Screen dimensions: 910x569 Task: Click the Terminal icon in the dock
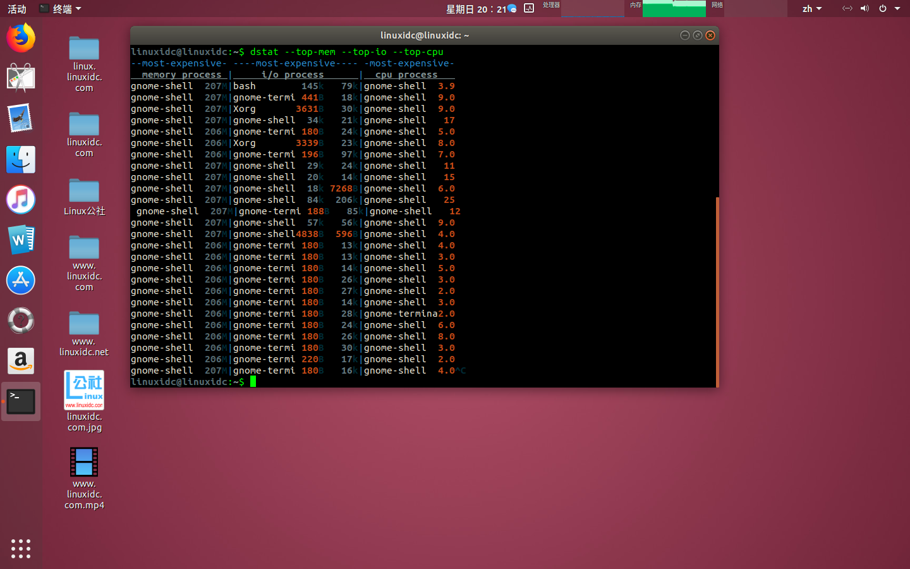pos(21,401)
